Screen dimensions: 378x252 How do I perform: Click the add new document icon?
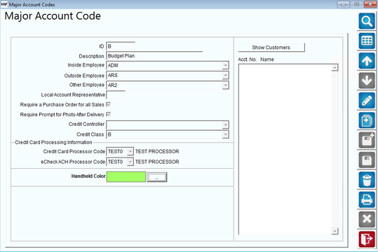point(367,120)
